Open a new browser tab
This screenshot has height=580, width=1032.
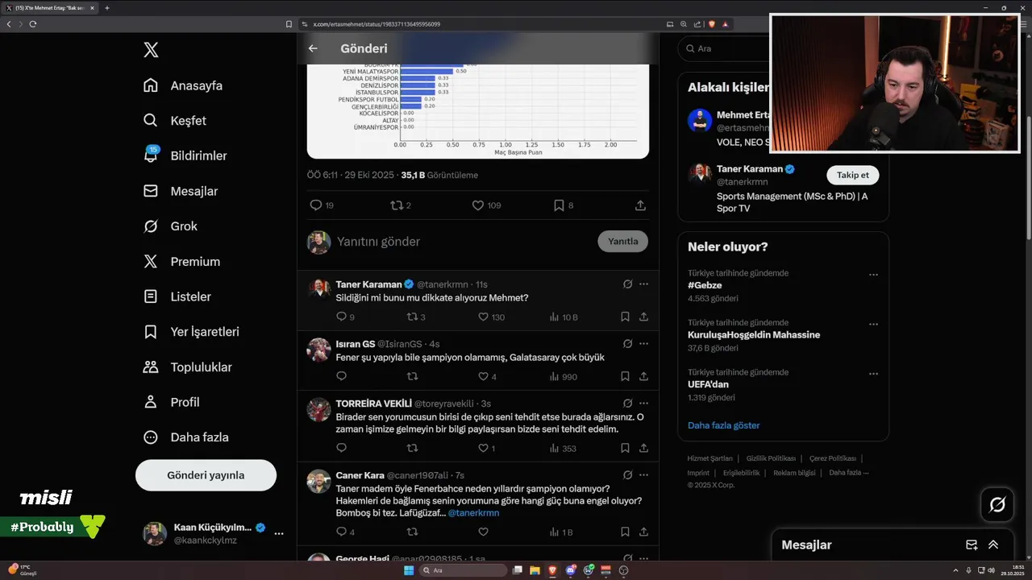107,8
